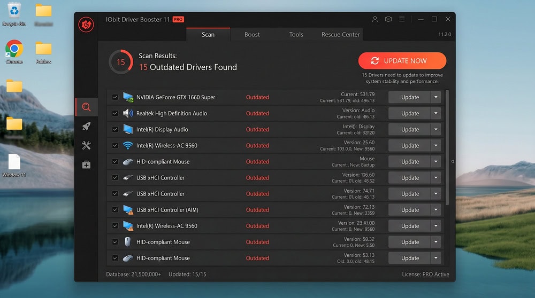The width and height of the screenshot is (535, 298).
Task: Expand Update dropdown arrow for Realtek Audio row
Action: [435, 113]
